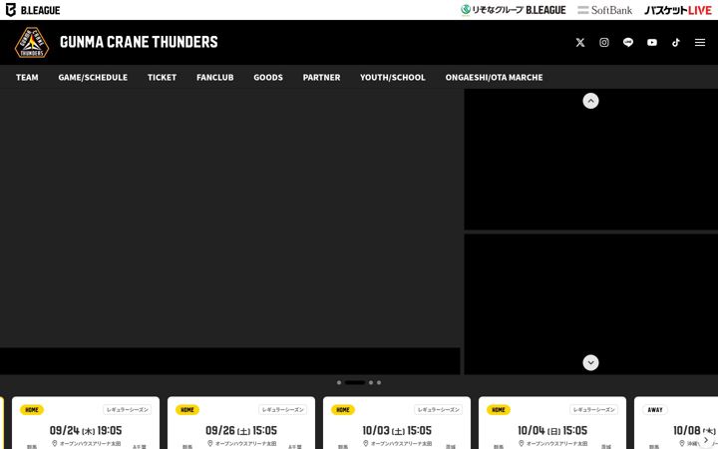Open the TEAM menu
The width and height of the screenshot is (718, 449).
click(x=27, y=77)
